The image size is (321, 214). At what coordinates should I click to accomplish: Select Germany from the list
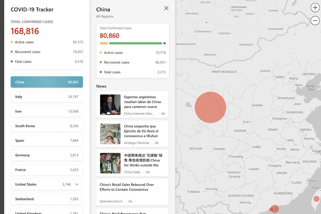[47, 155]
